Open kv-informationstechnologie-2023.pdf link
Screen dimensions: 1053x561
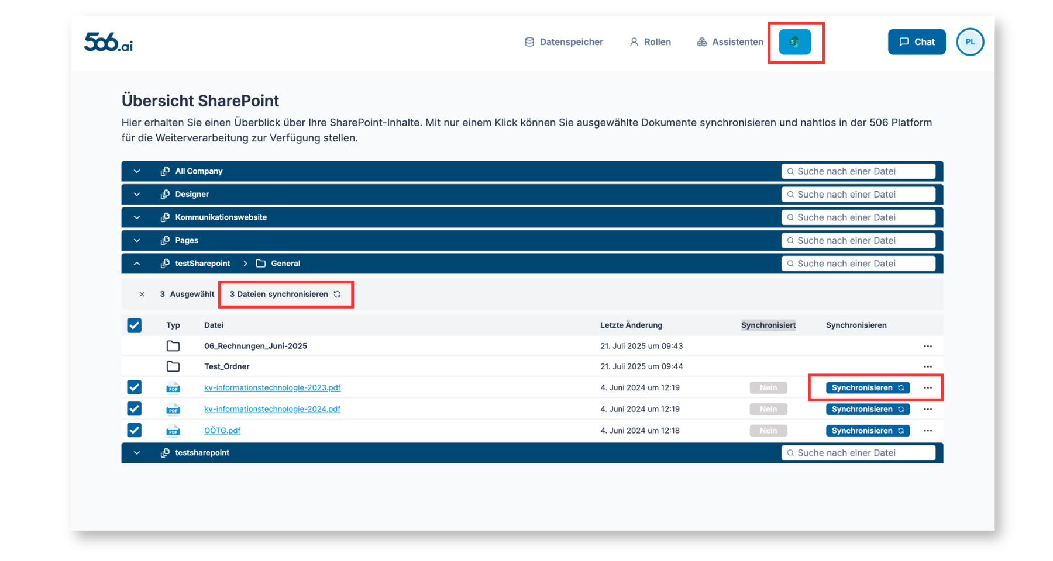(x=272, y=387)
